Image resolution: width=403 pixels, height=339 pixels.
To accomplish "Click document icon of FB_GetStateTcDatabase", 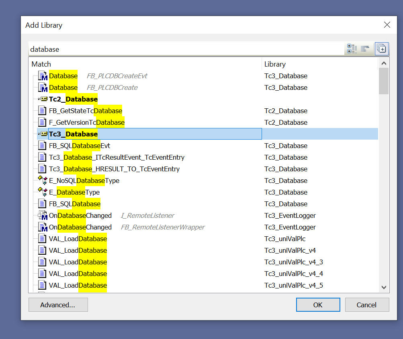I will coord(43,111).
